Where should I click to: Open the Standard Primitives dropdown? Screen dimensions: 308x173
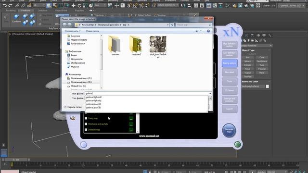(257, 46)
